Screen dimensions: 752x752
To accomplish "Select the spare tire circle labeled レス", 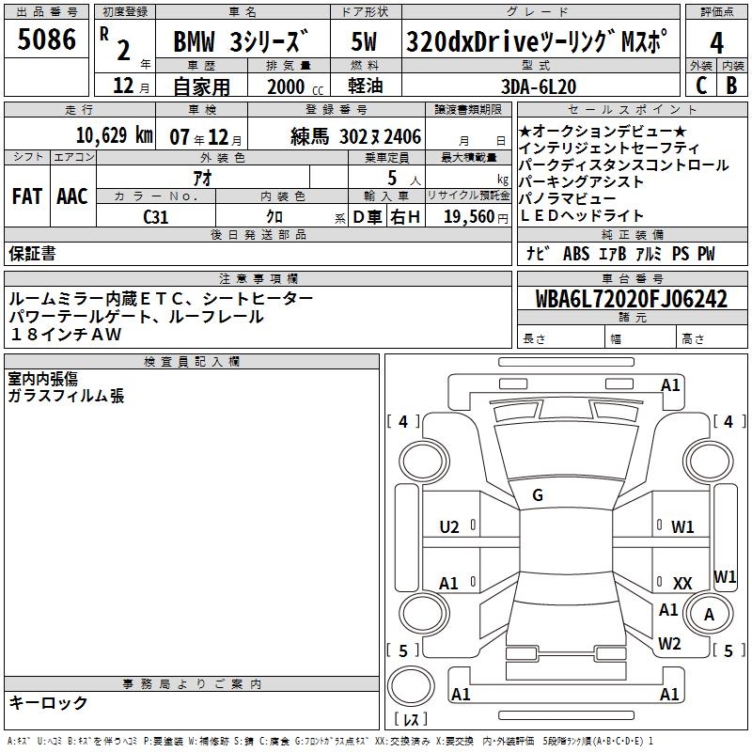I will (x=411, y=686).
